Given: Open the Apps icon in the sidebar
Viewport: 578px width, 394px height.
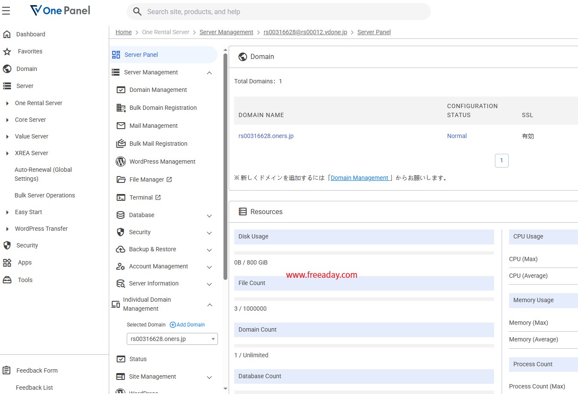Looking at the screenshot, I should 7,263.
